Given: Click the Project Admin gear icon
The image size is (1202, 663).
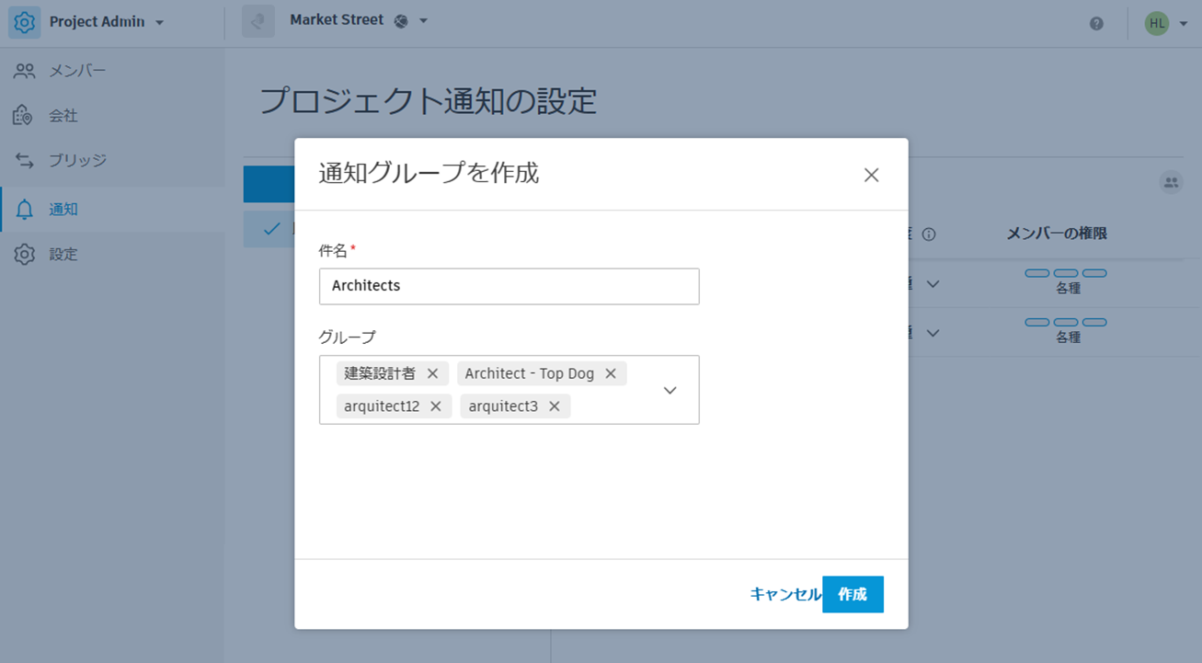Looking at the screenshot, I should [23, 20].
